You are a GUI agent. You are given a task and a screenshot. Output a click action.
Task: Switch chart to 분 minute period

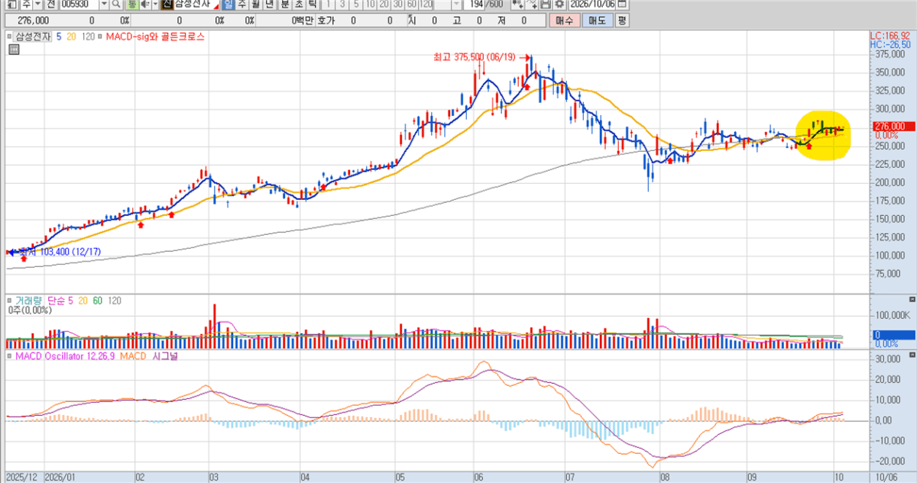click(285, 5)
